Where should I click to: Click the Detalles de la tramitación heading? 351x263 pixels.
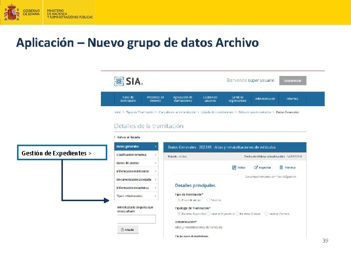point(149,126)
